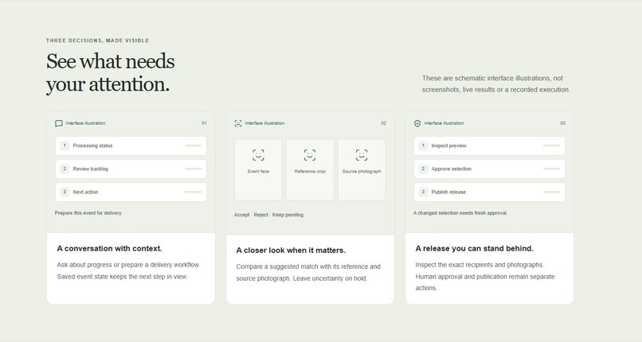Select the Event face scan icon
The height and width of the screenshot is (342, 642).
(258, 155)
